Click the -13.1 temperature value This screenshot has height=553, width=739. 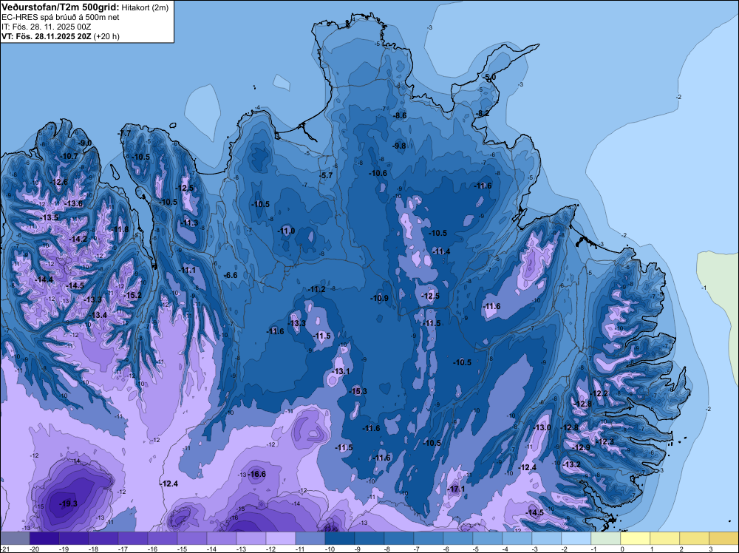pyautogui.click(x=341, y=371)
